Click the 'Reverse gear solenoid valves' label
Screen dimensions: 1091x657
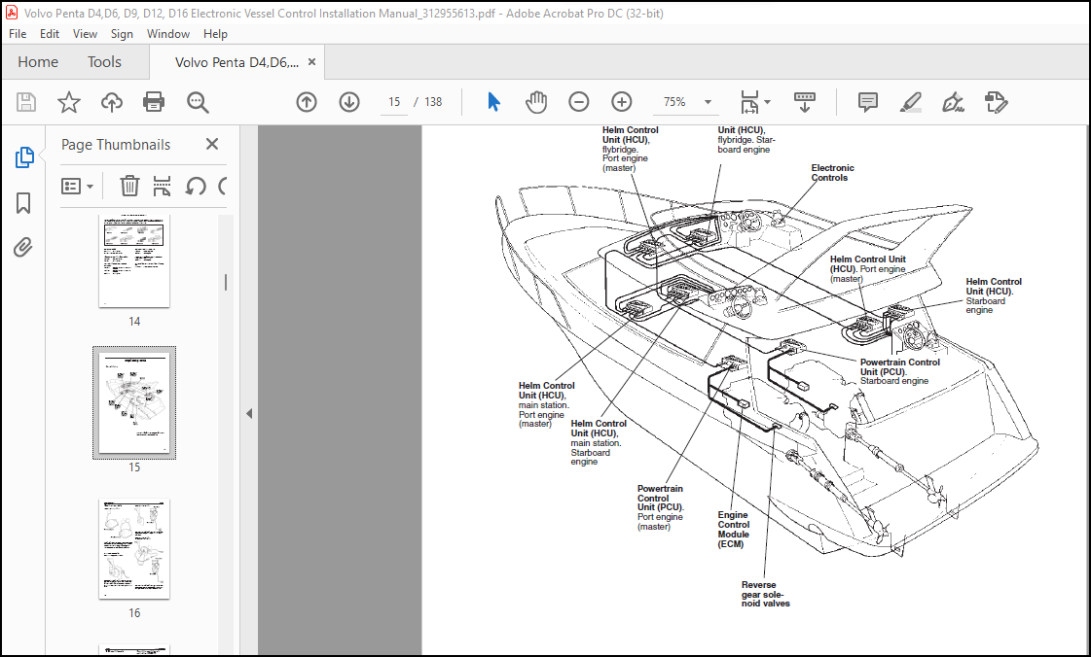coord(765,595)
